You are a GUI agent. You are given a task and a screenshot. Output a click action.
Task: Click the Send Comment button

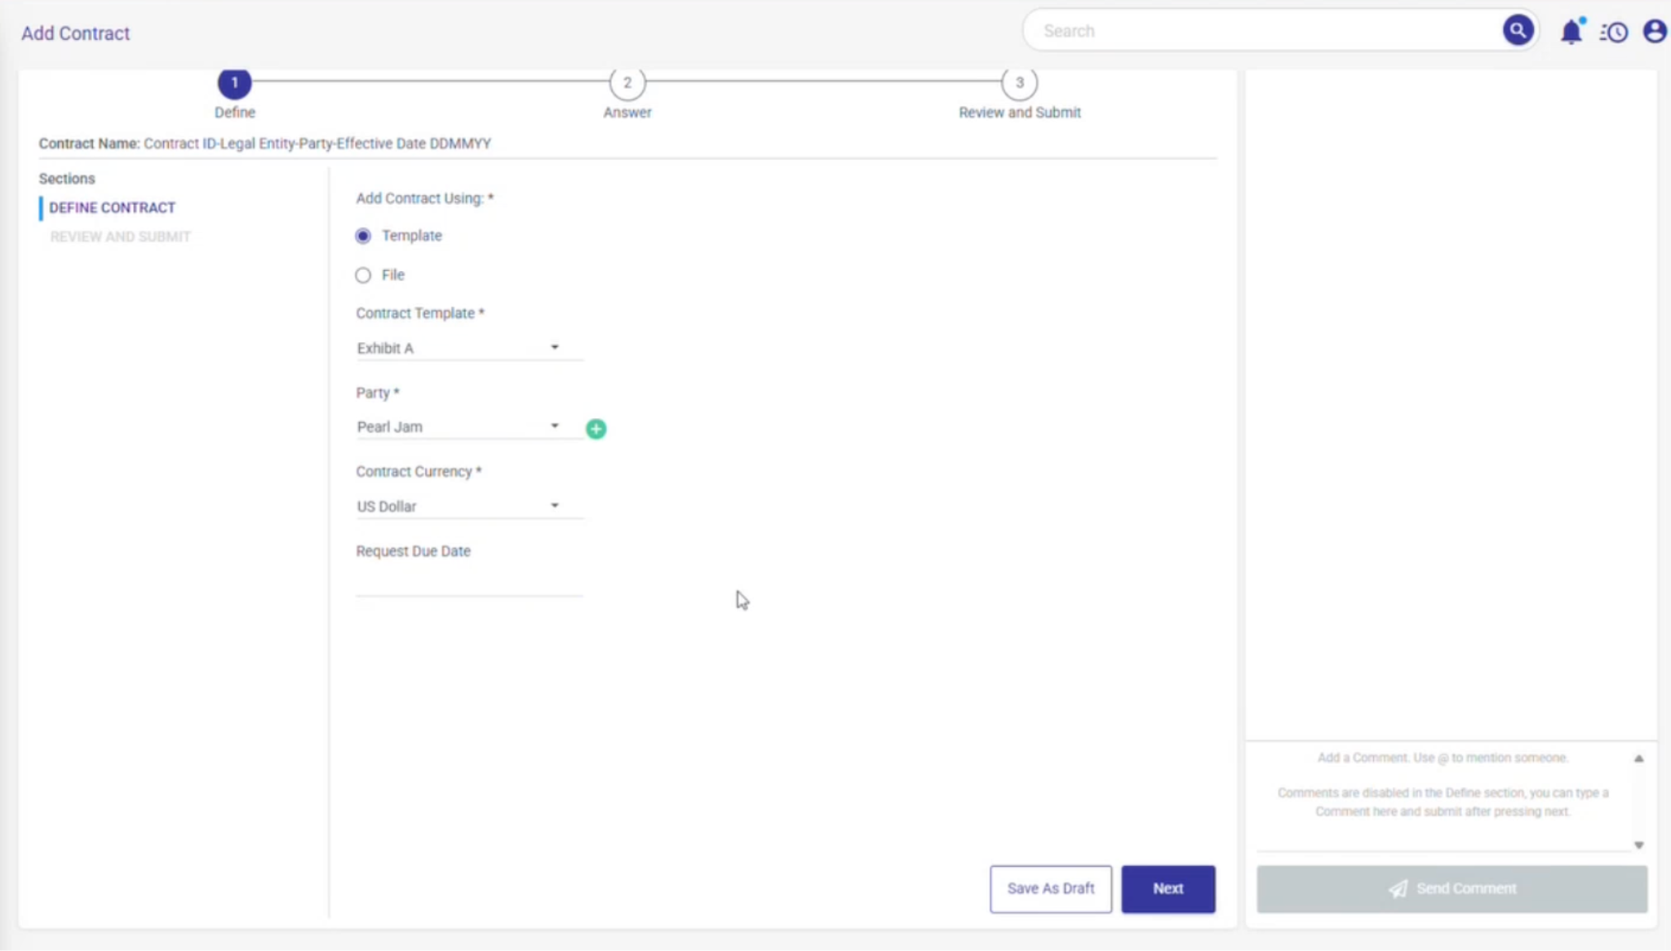click(1452, 888)
